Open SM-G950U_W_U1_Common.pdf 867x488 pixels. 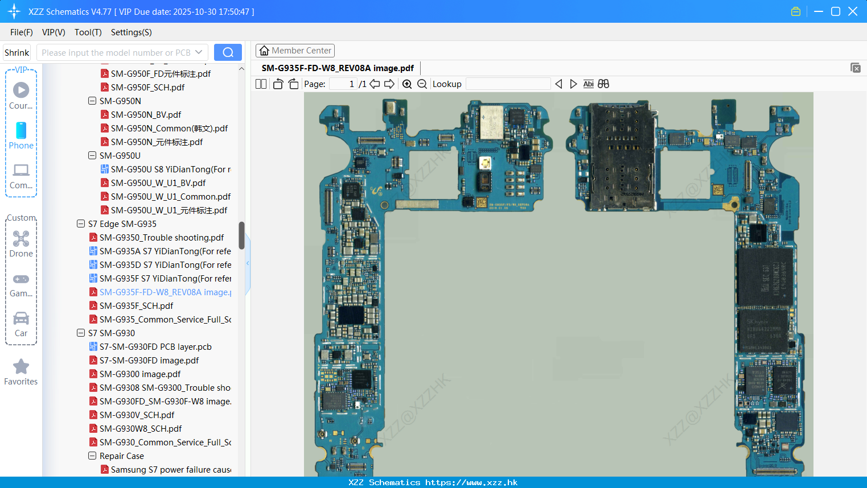(171, 196)
